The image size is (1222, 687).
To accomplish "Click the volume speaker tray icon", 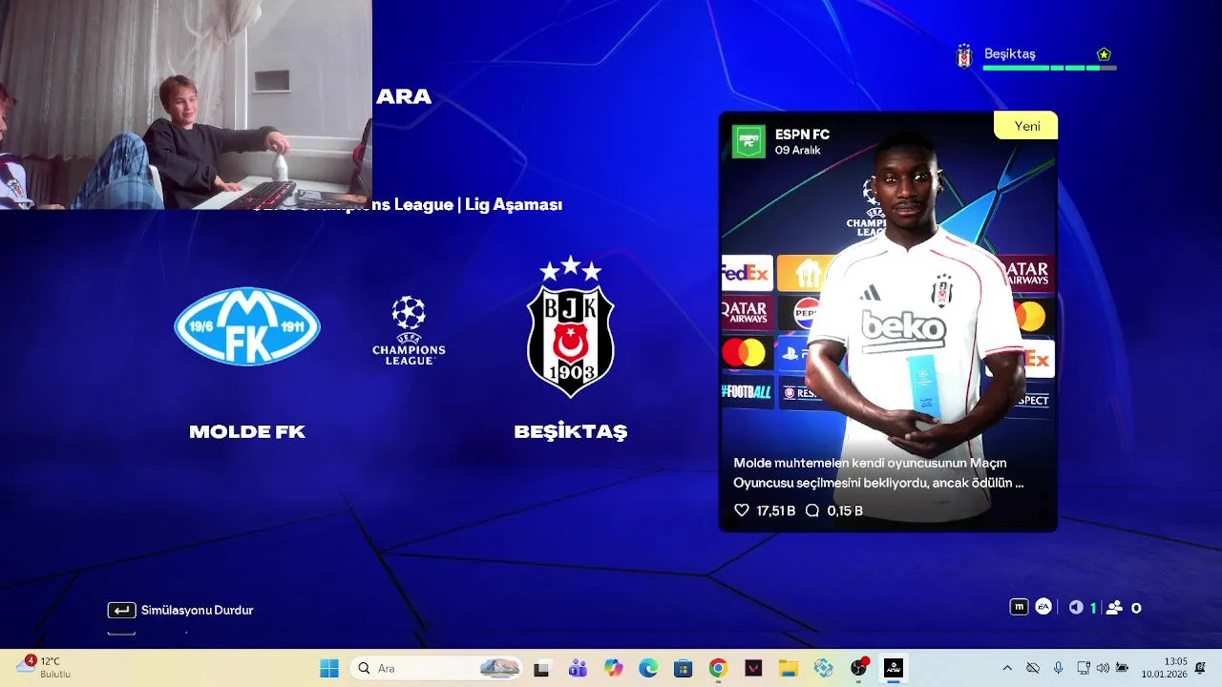I will [x=1103, y=668].
